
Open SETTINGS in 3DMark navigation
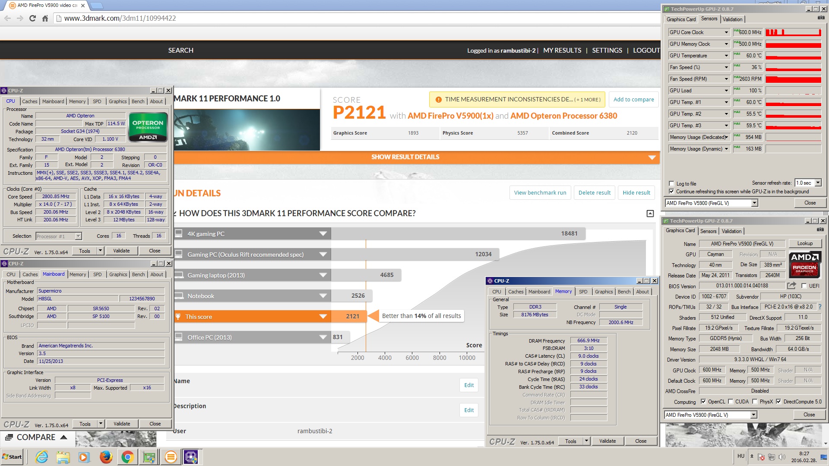pos(607,50)
